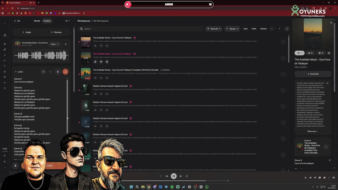The width and height of the screenshot is (338, 190).
Task: Click Workspaces breadcrumb link
Action: click(x=84, y=21)
